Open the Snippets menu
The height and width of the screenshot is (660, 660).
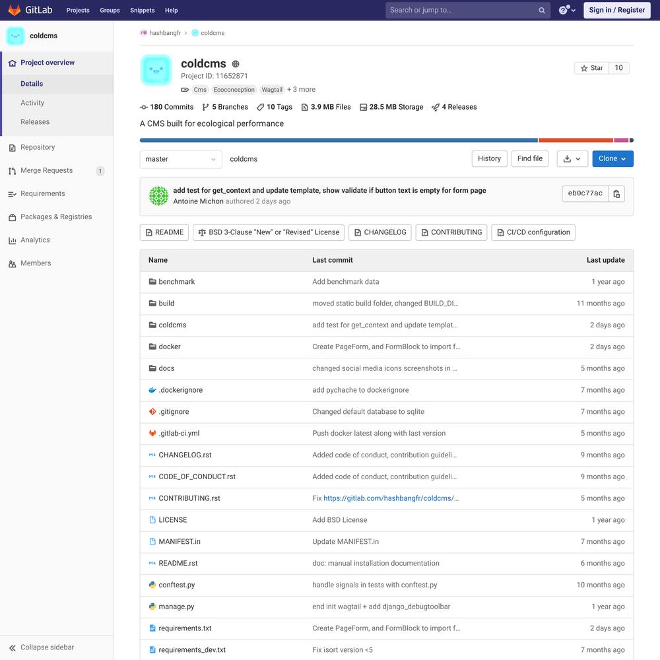coord(143,10)
